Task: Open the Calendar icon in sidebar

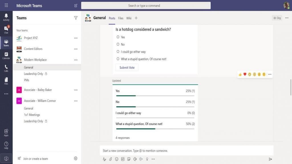Action: 6,56
